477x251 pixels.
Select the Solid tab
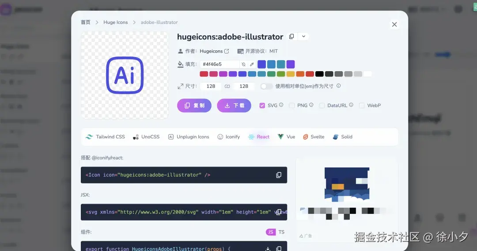pos(343,137)
